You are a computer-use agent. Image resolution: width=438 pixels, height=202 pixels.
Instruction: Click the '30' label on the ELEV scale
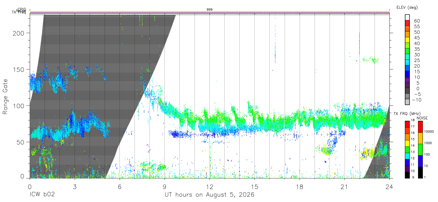(x=417, y=55)
